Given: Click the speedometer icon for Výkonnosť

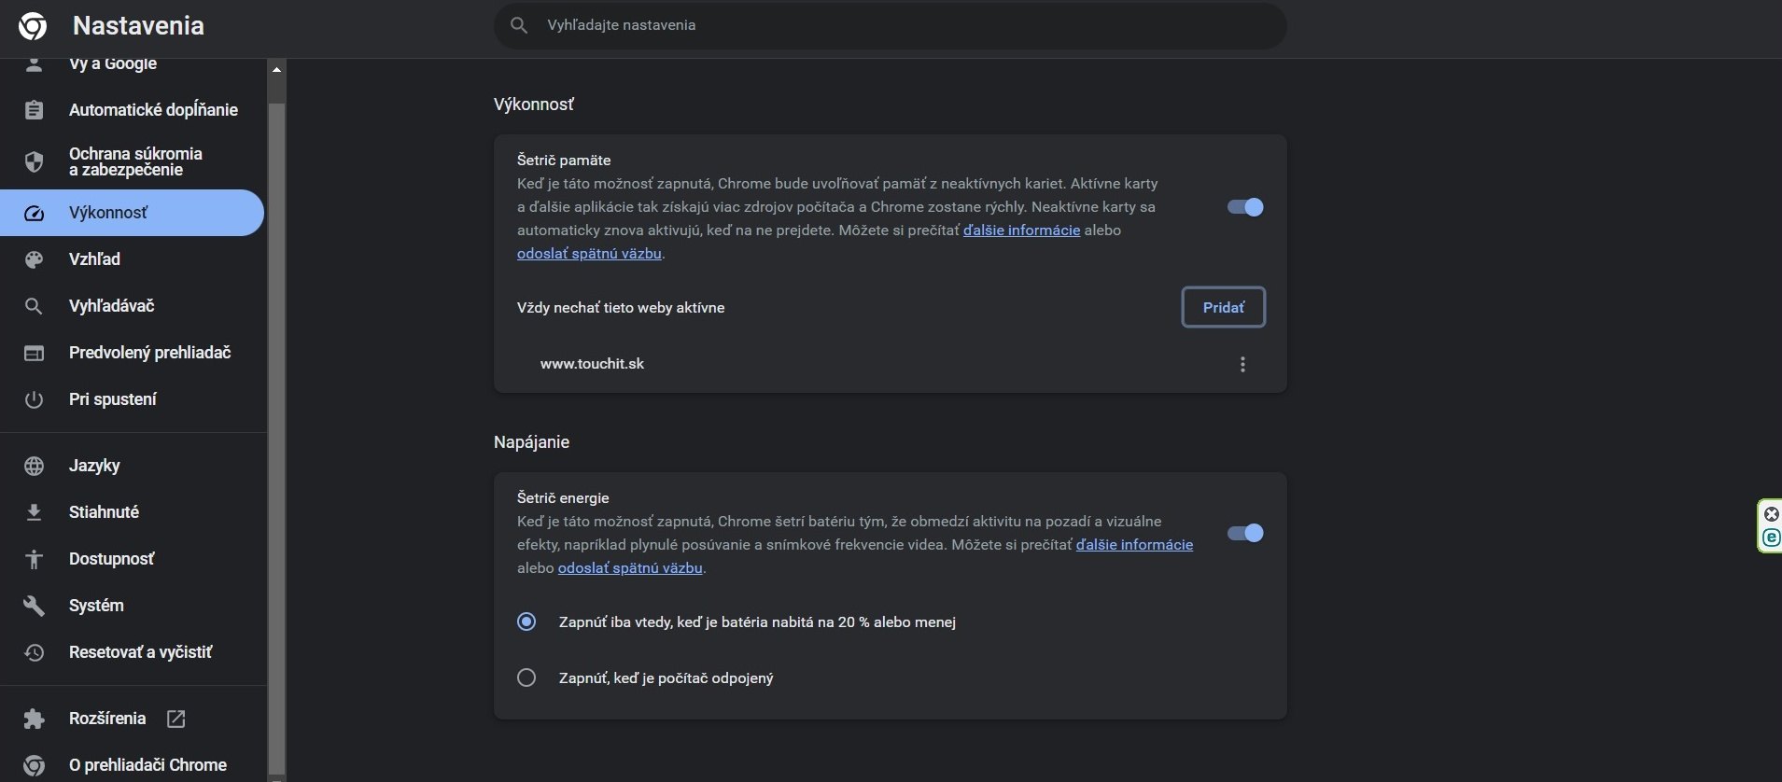Looking at the screenshot, I should (34, 213).
